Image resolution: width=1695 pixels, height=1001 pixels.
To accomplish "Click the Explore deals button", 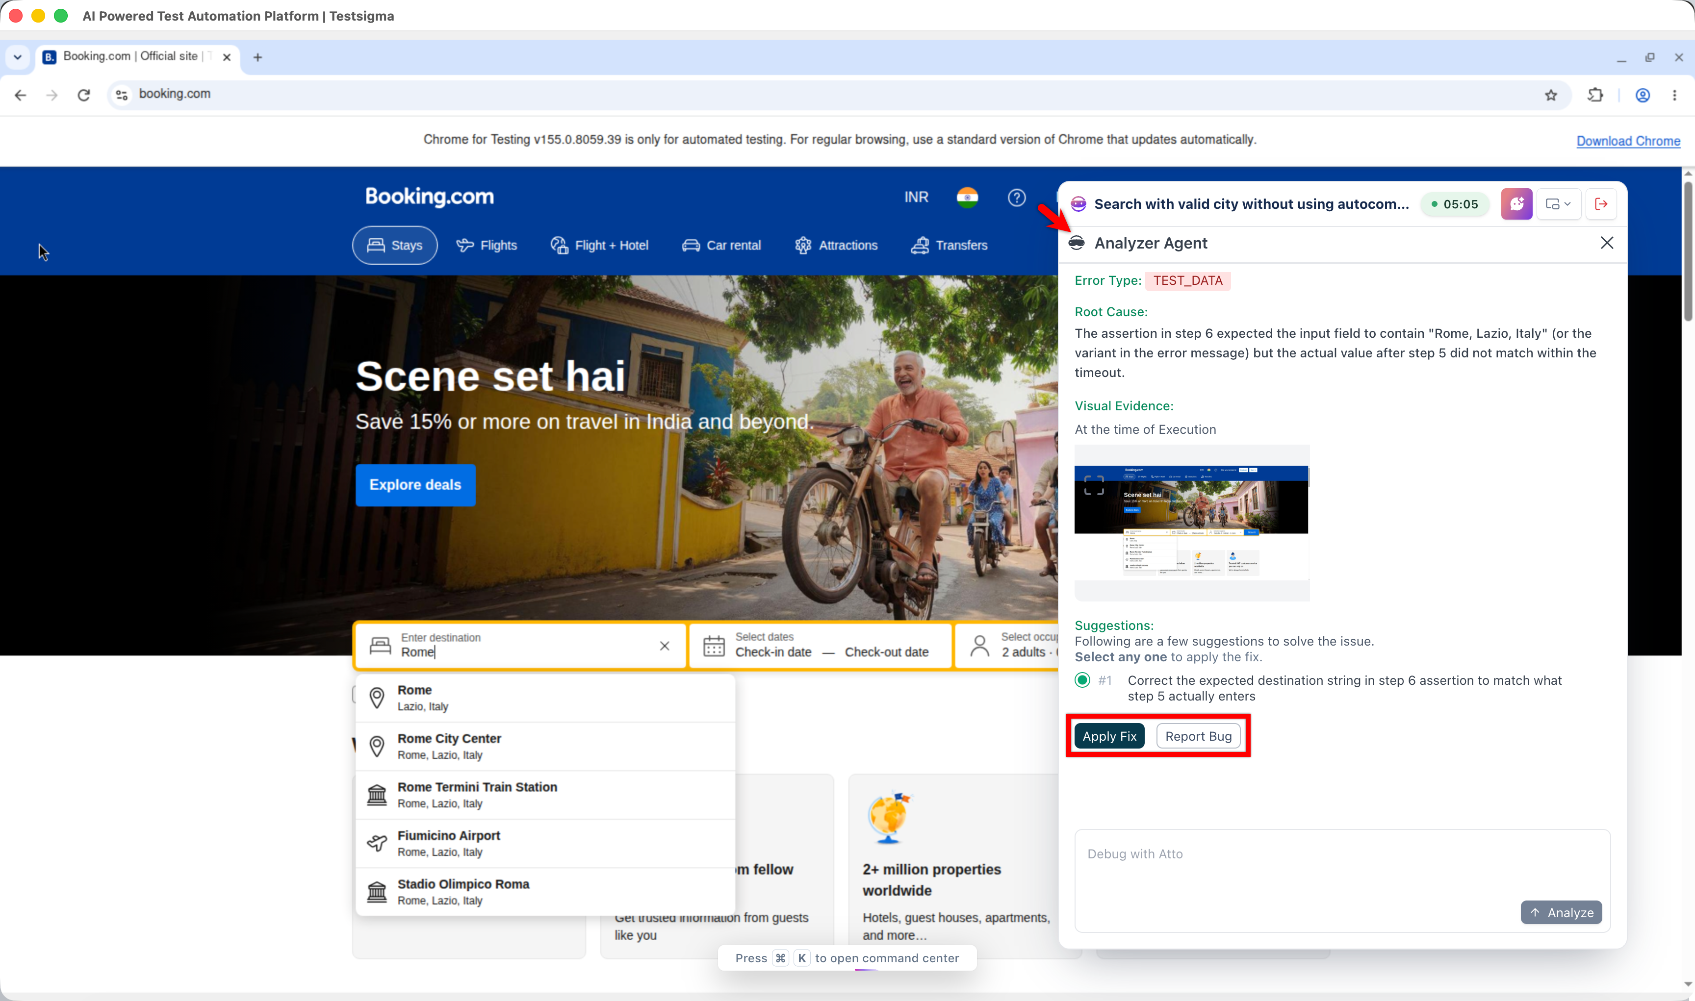I will point(415,485).
